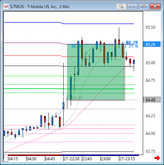Click the $0.78 measurement label
This screenshot has width=164, height=165.
point(132,42)
